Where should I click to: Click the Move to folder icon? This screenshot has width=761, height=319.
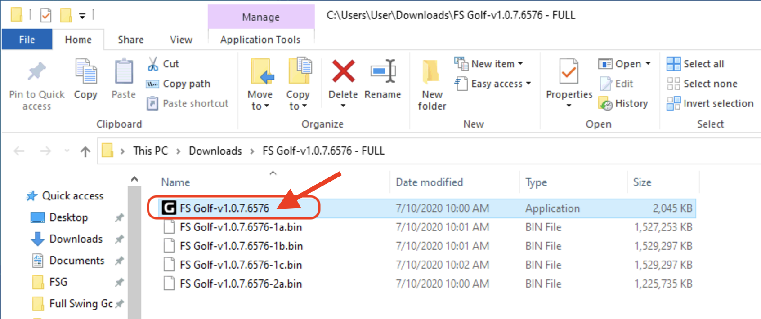pyautogui.click(x=262, y=72)
